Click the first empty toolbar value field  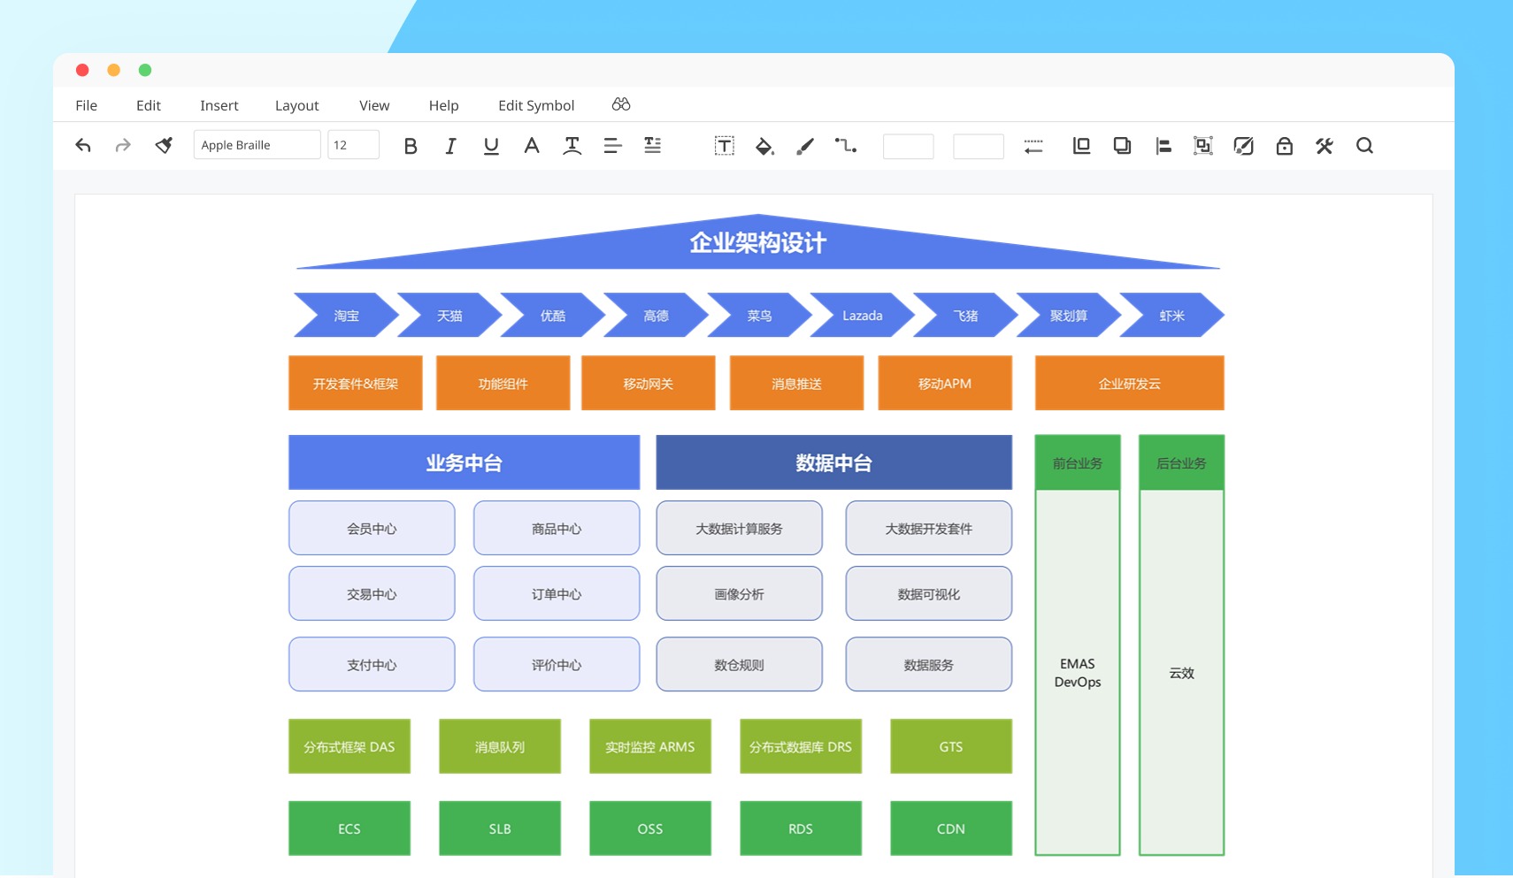tap(909, 146)
